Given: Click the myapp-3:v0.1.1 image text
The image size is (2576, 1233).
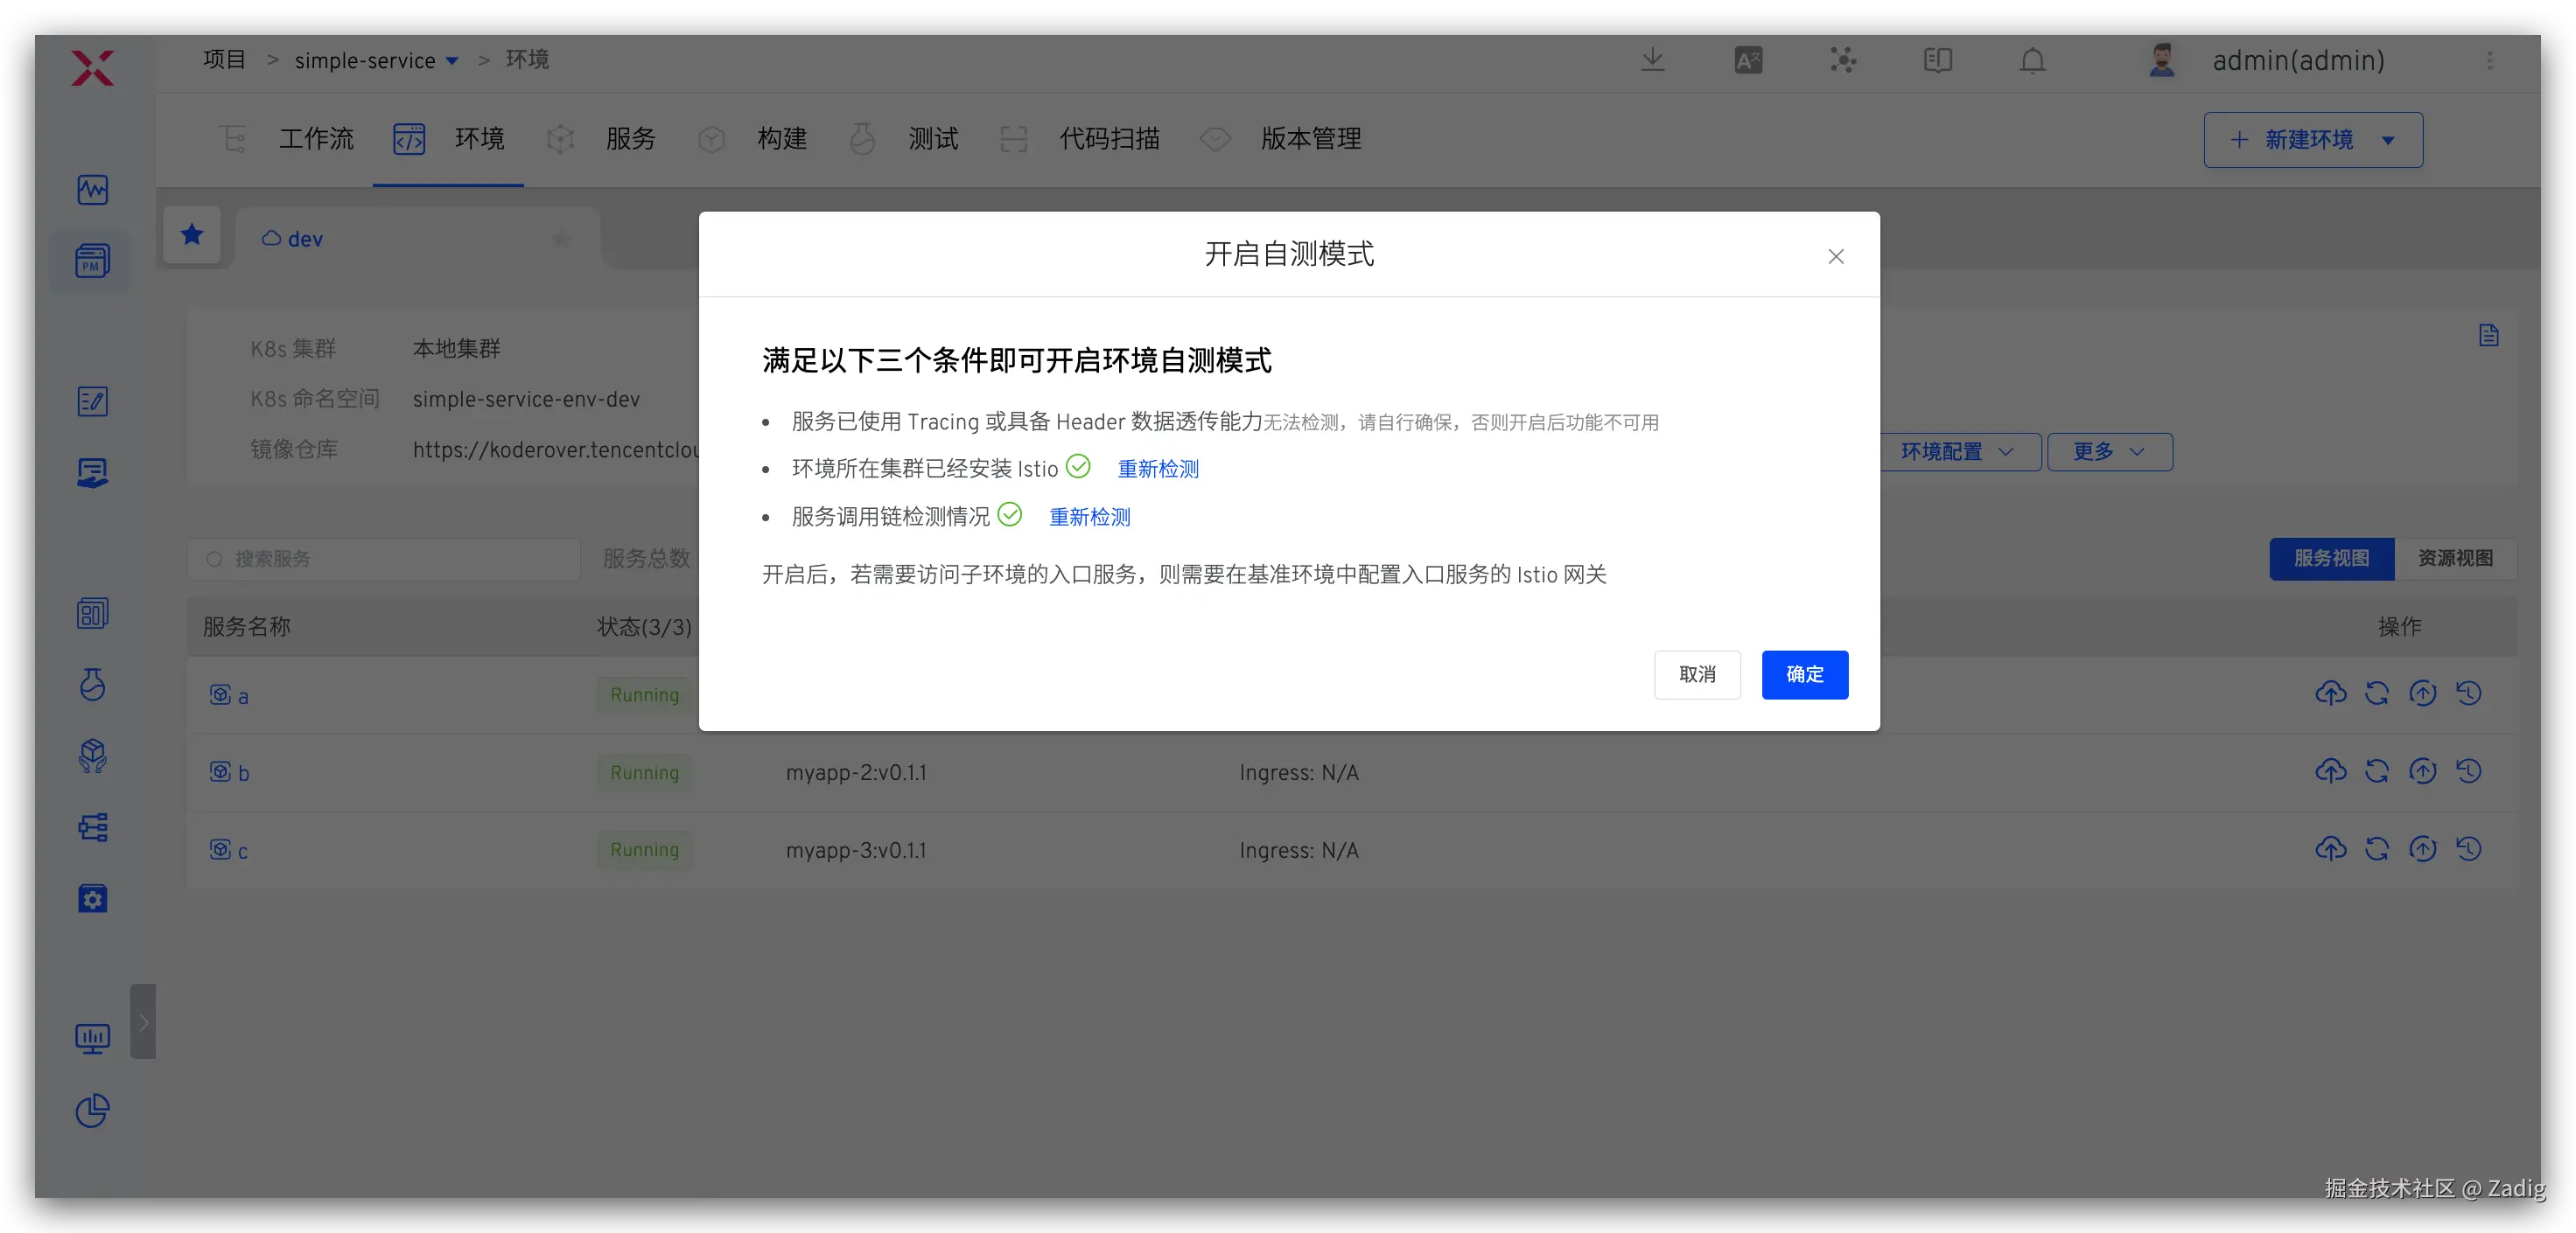Looking at the screenshot, I should (x=856, y=850).
